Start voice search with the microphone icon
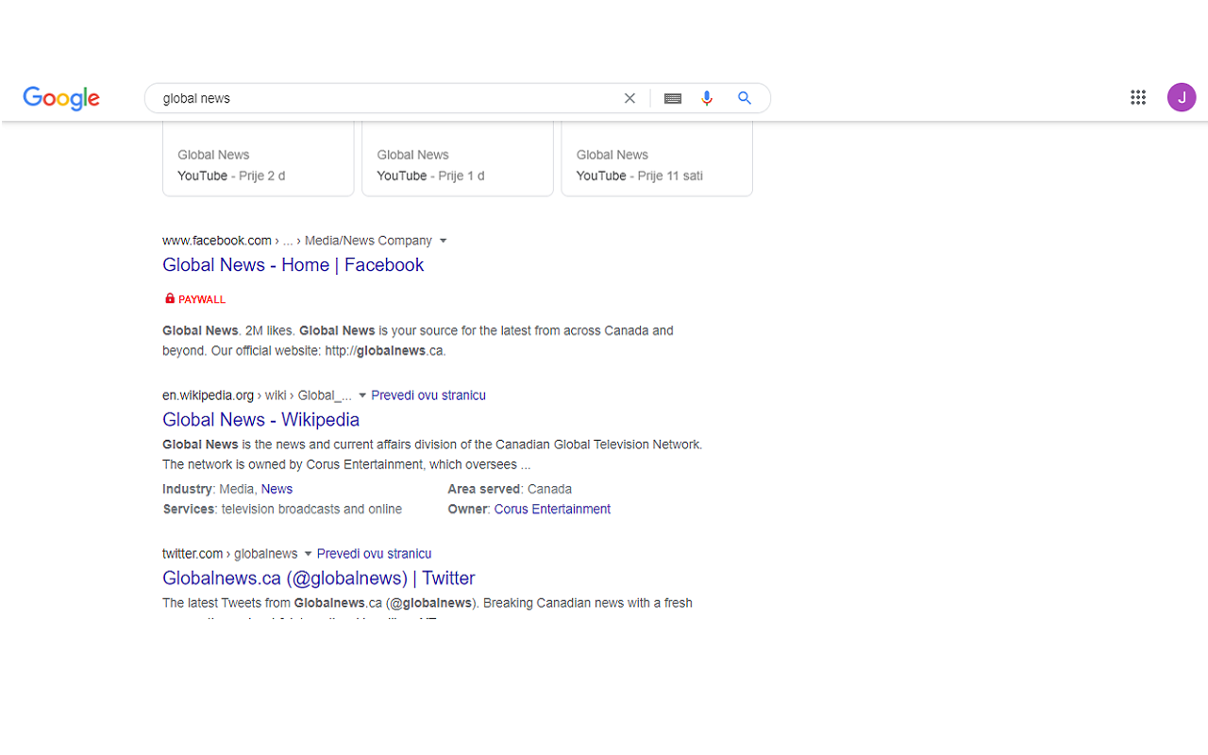Viewport: 1208px width, 755px height. tap(707, 98)
